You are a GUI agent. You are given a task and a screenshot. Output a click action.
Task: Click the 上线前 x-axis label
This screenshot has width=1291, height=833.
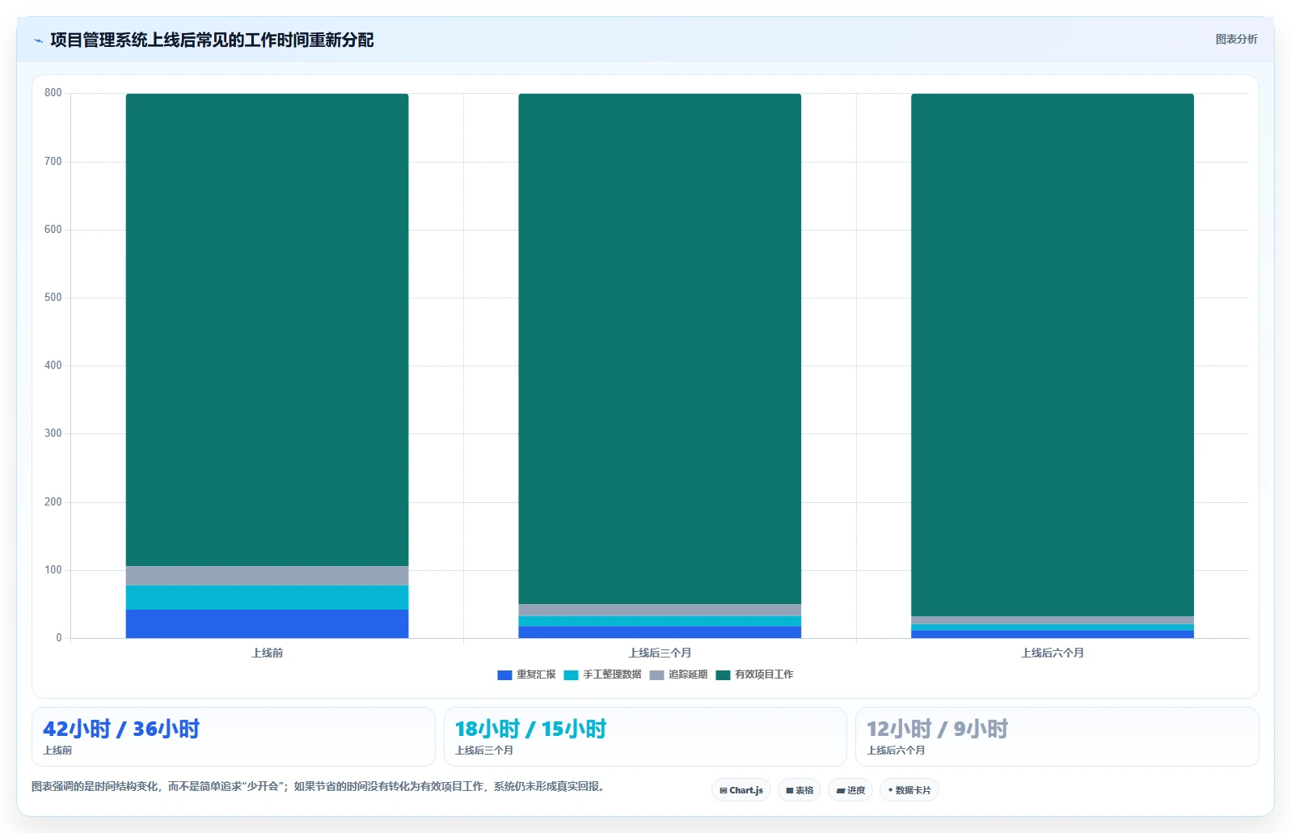[x=267, y=653]
